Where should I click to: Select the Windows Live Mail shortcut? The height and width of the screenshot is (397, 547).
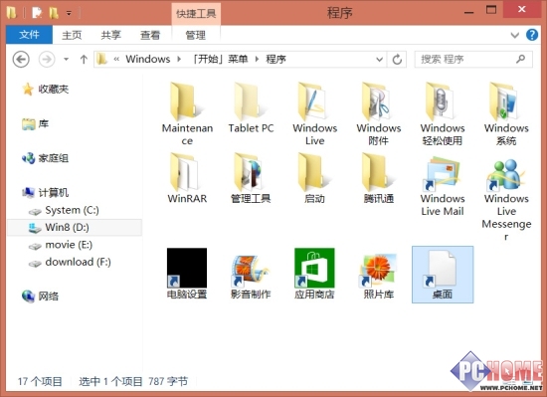click(443, 187)
